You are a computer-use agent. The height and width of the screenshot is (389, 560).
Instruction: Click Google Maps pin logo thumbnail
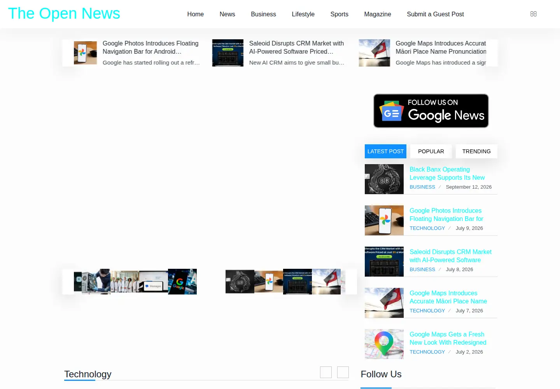click(384, 344)
